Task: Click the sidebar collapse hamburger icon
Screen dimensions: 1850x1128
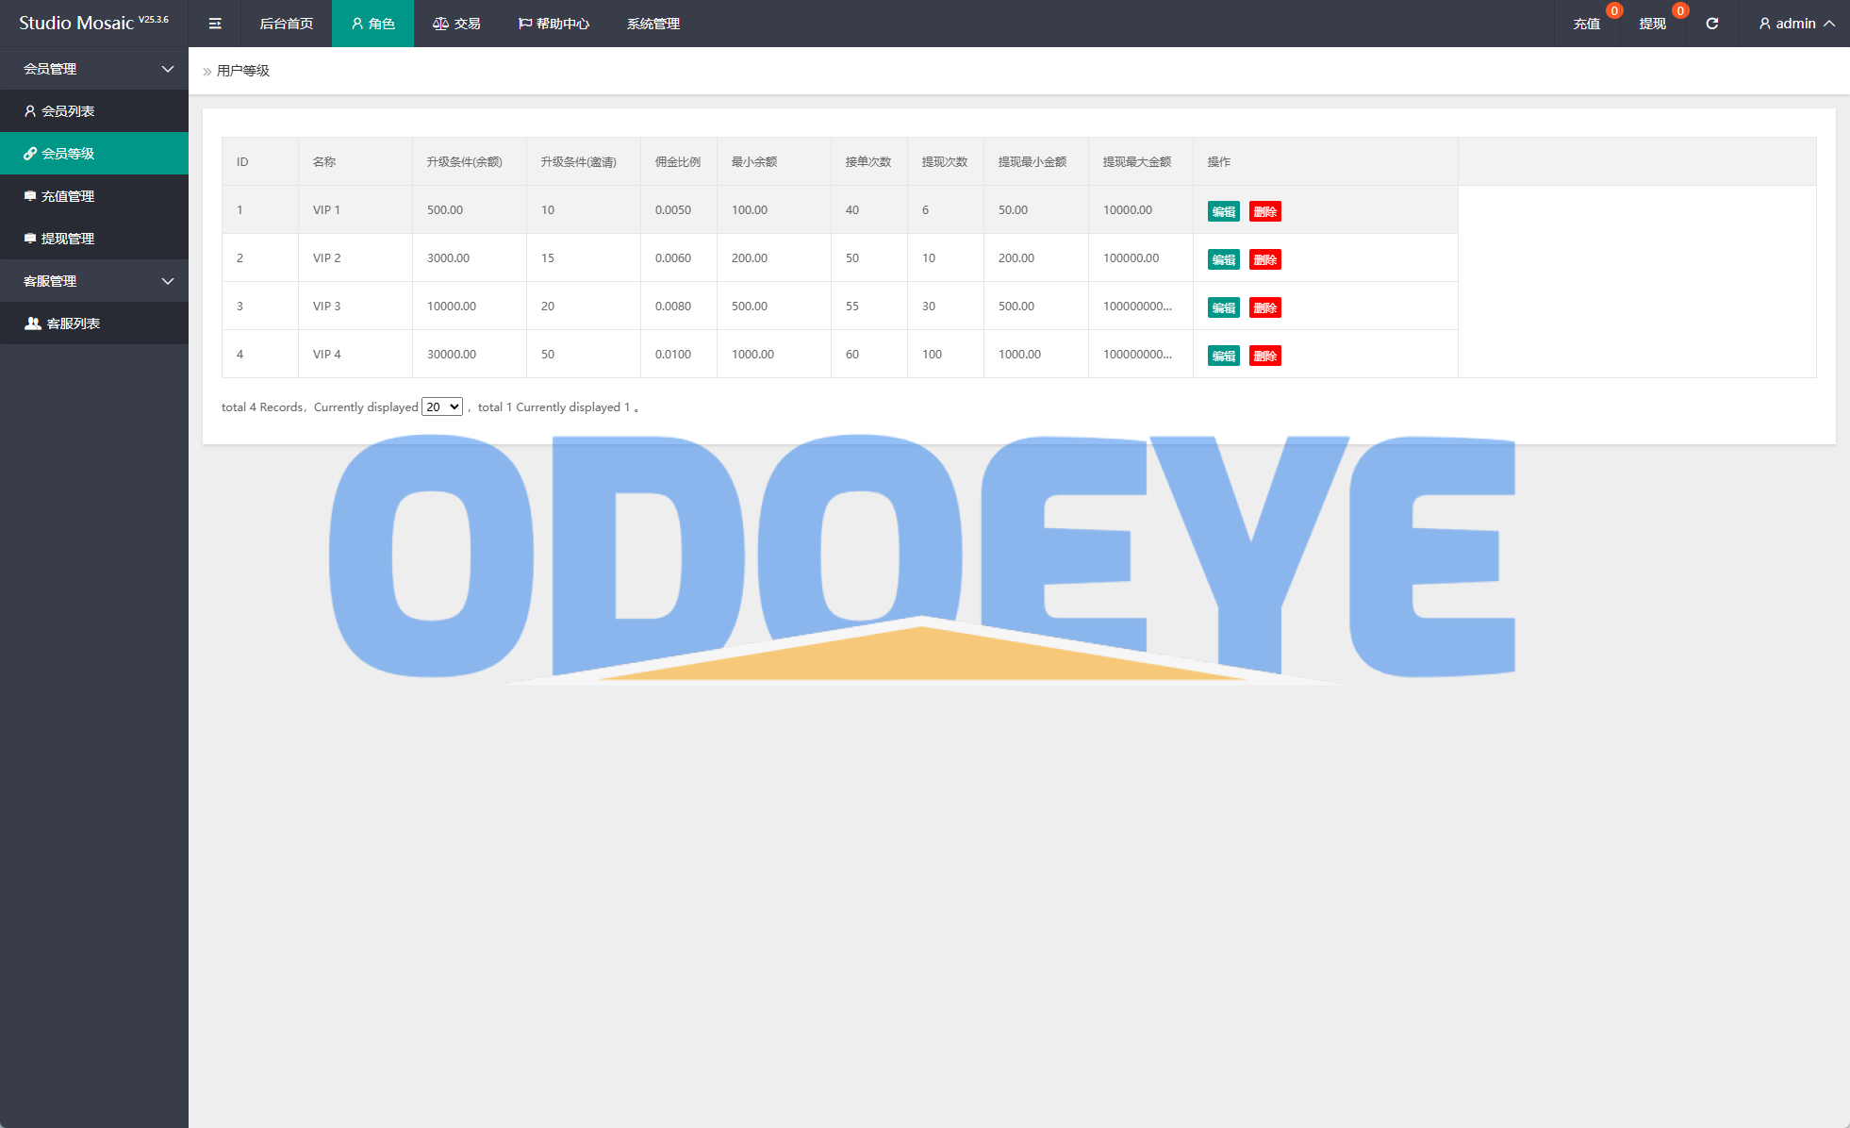Action: coord(215,24)
